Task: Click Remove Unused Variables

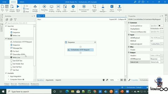Action: (84, 8)
